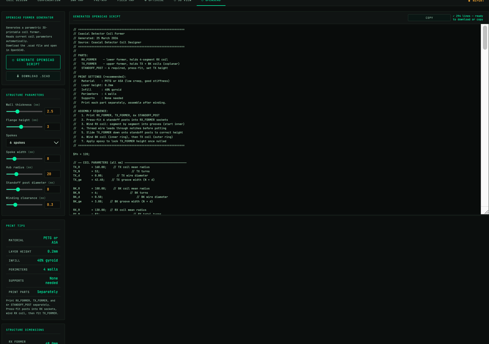Click the '0.2mm' layer height value

click(x=53, y=252)
